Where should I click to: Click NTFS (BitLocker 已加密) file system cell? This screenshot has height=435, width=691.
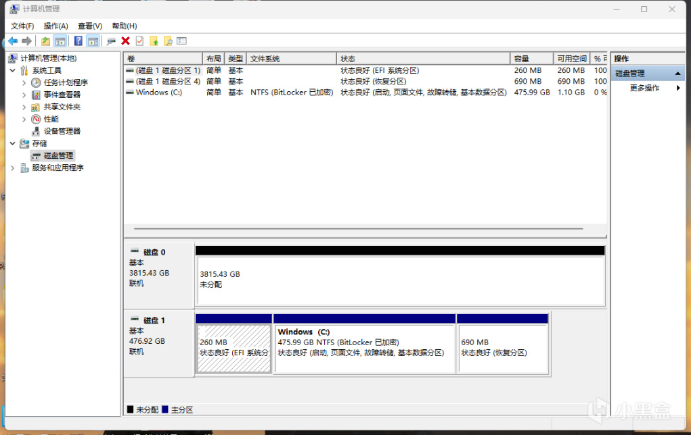pos(291,93)
